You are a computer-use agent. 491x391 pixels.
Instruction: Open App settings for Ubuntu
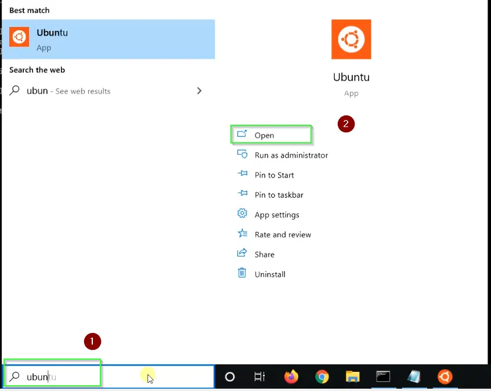[277, 215]
